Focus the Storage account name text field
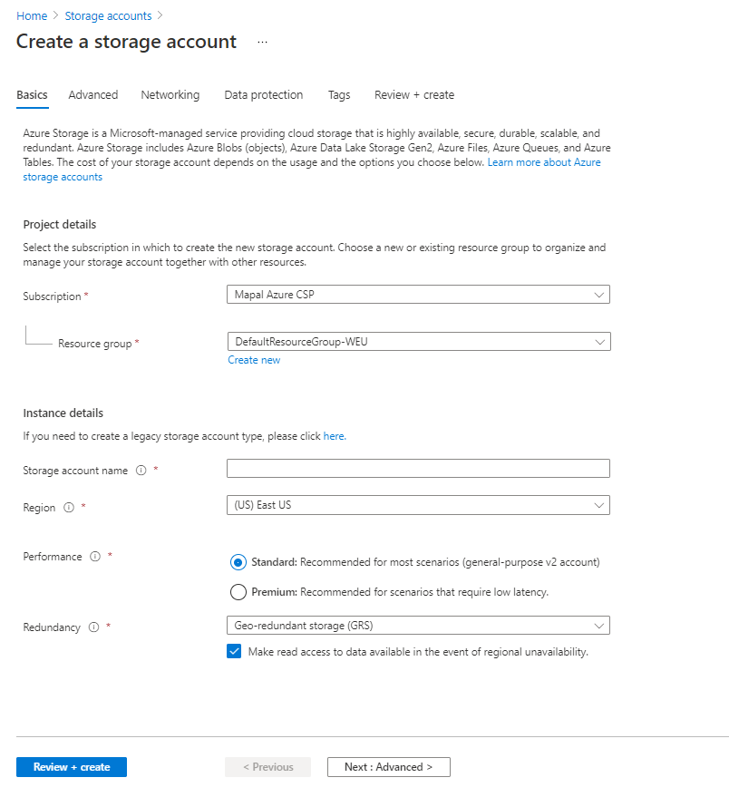The image size is (729, 797). (x=417, y=469)
